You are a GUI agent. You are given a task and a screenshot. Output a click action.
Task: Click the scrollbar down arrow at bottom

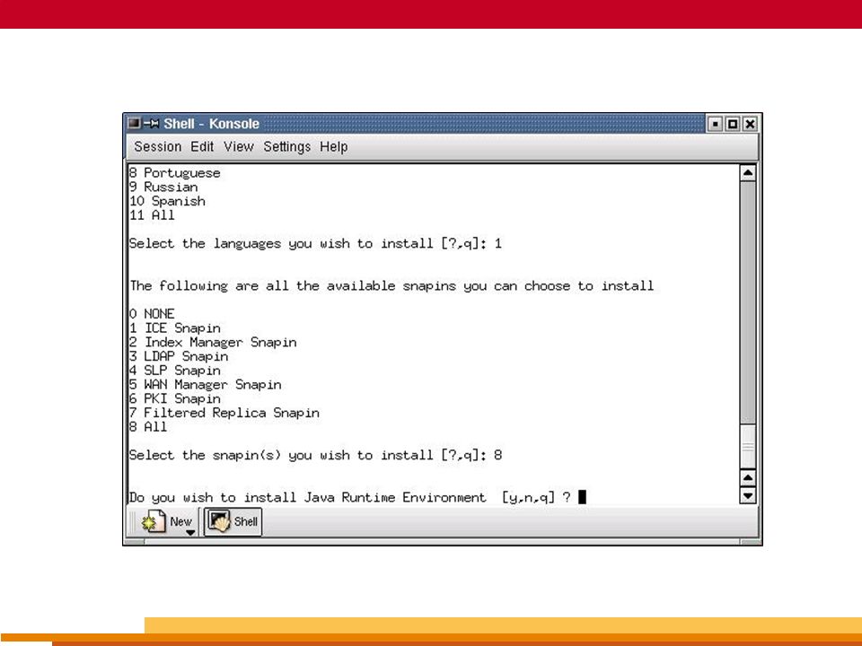748,496
